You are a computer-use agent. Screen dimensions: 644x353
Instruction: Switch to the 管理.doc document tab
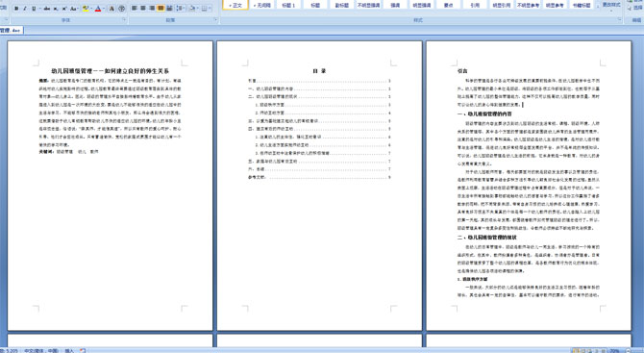(x=11, y=30)
